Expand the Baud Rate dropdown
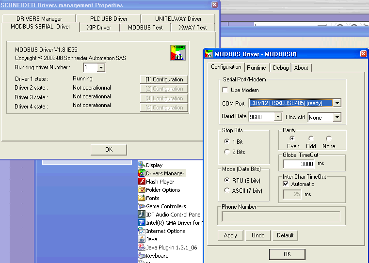This screenshot has width=369, height=263. (278, 117)
